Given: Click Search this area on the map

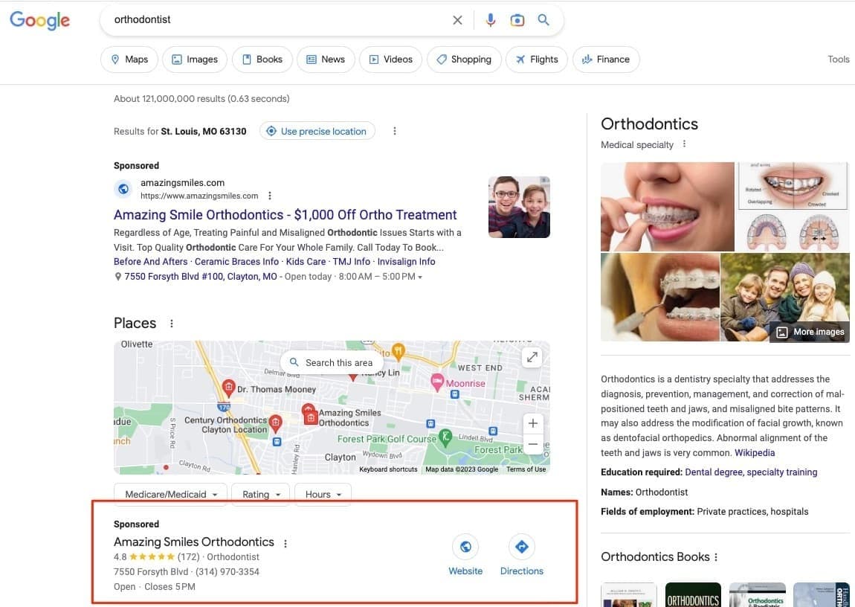Looking at the screenshot, I should [332, 362].
